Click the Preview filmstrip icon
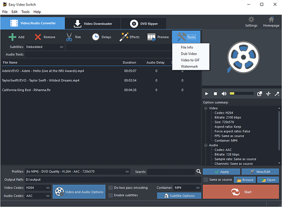 click(152, 37)
